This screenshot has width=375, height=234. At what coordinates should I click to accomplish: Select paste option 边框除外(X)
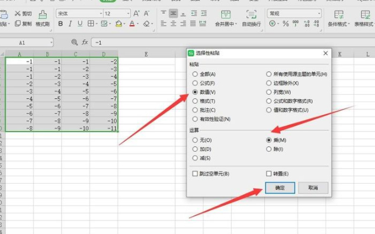click(x=283, y=83)
